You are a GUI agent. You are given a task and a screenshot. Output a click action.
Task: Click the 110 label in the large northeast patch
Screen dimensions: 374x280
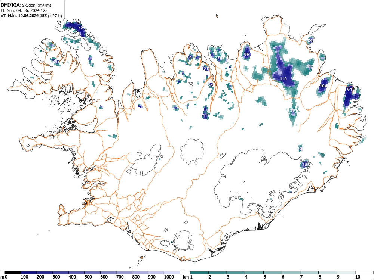point(283,79)
